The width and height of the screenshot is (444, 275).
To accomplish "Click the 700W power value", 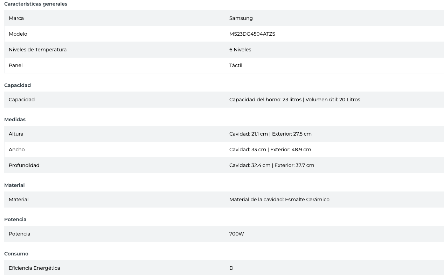I will (x=237, y=234).
